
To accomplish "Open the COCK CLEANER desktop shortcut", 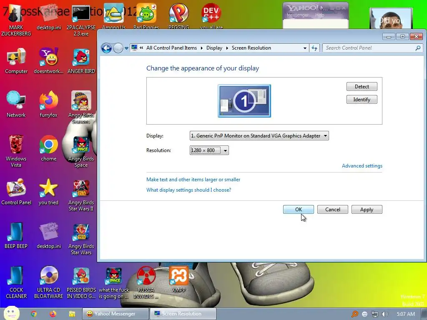I will 16,282.
